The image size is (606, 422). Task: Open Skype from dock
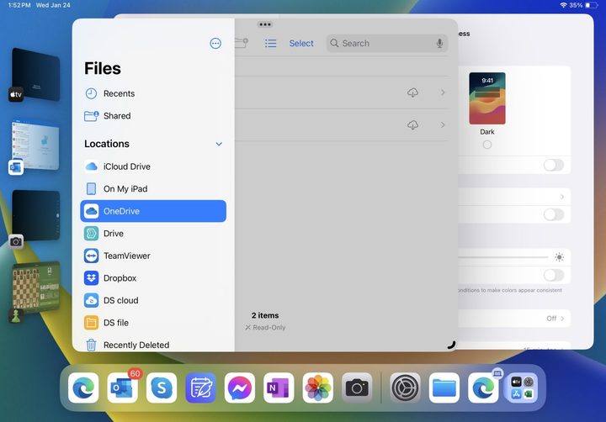(x=161, y=388)
